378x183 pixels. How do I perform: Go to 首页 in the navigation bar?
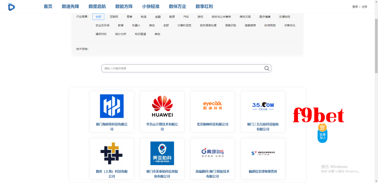(48, 7)
